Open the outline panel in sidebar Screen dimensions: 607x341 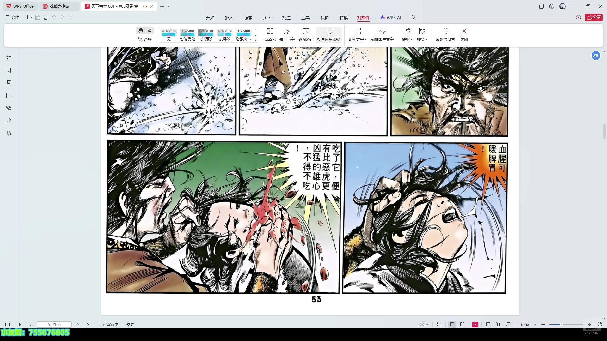(x=9, y=57)
